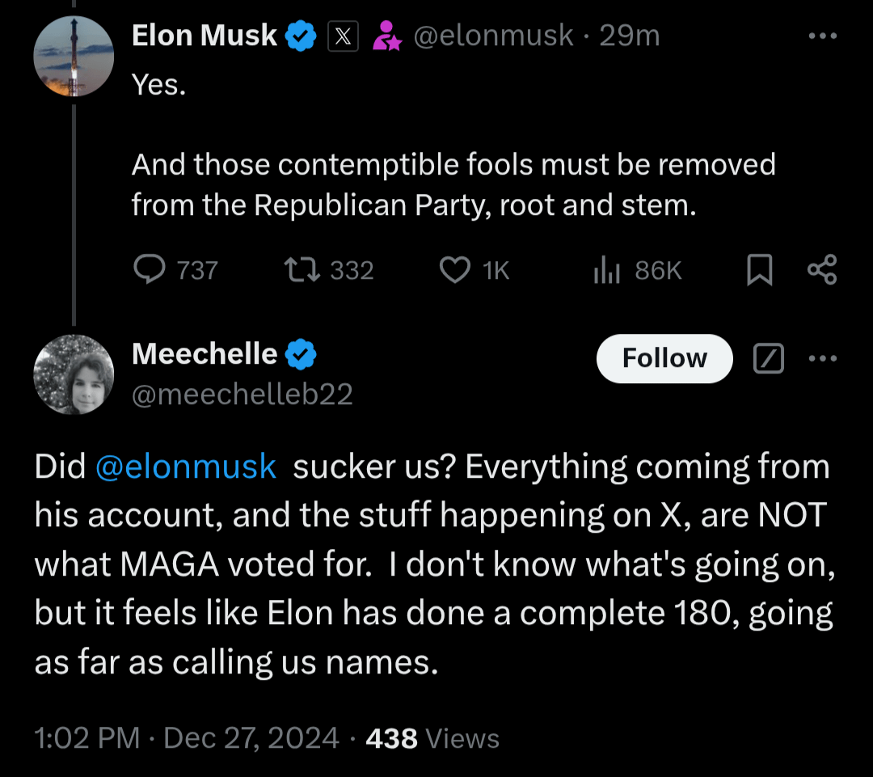Open the @meechelleb22 handle
The height and width of the screenshot is (777, 873).
pos(242,395)
